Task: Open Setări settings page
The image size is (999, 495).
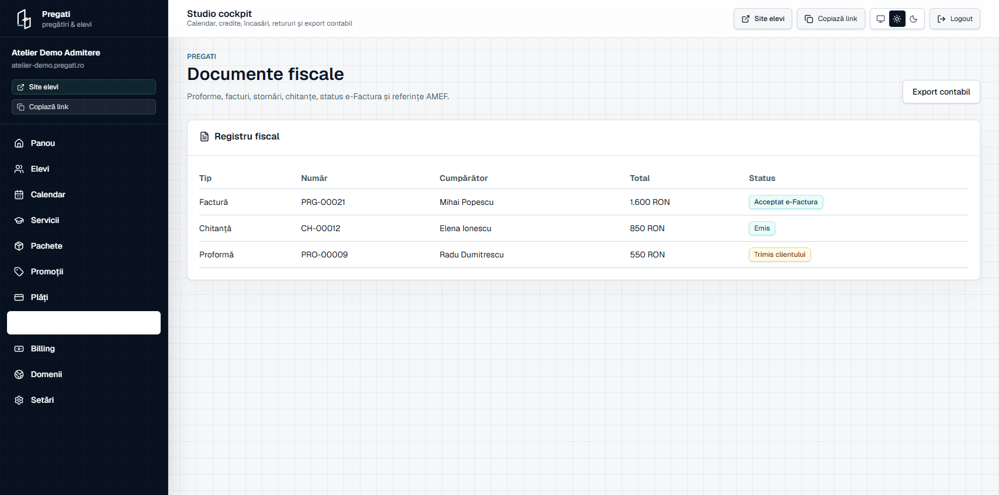Action: point(84,400)
